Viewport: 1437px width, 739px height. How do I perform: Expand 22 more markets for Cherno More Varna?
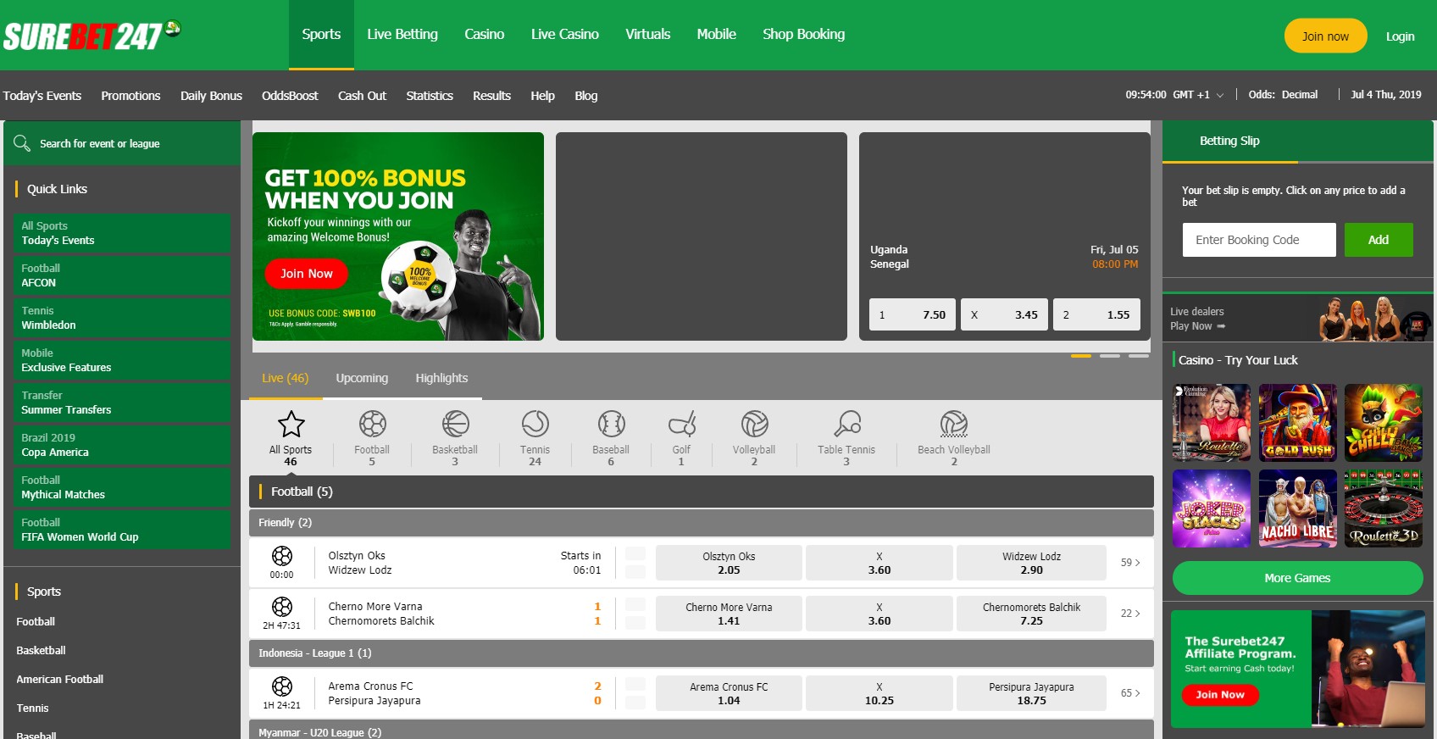[x=1130, y=614]
